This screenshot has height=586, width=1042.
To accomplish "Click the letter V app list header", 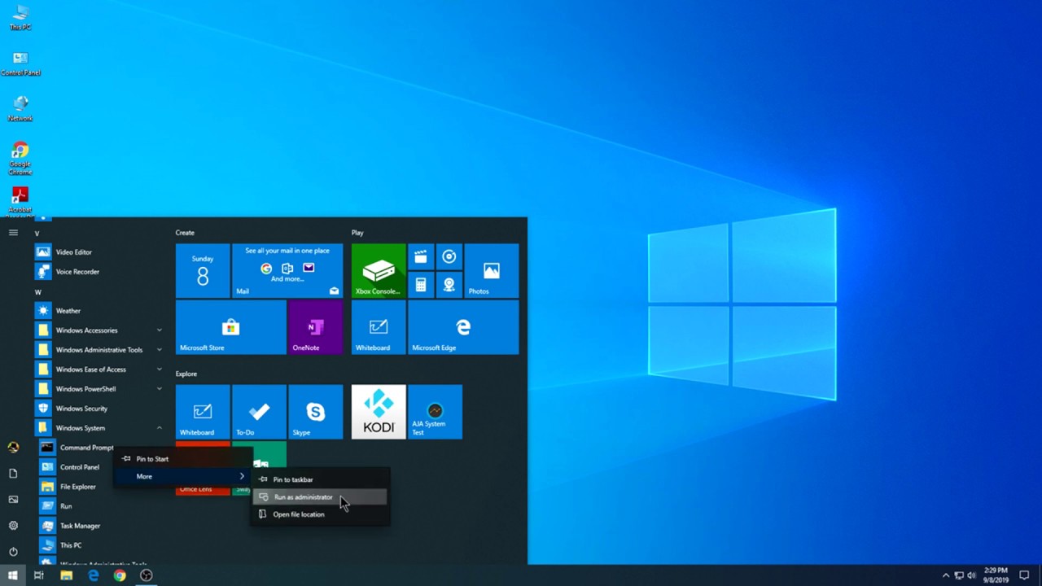I will [x=37, y=234].
